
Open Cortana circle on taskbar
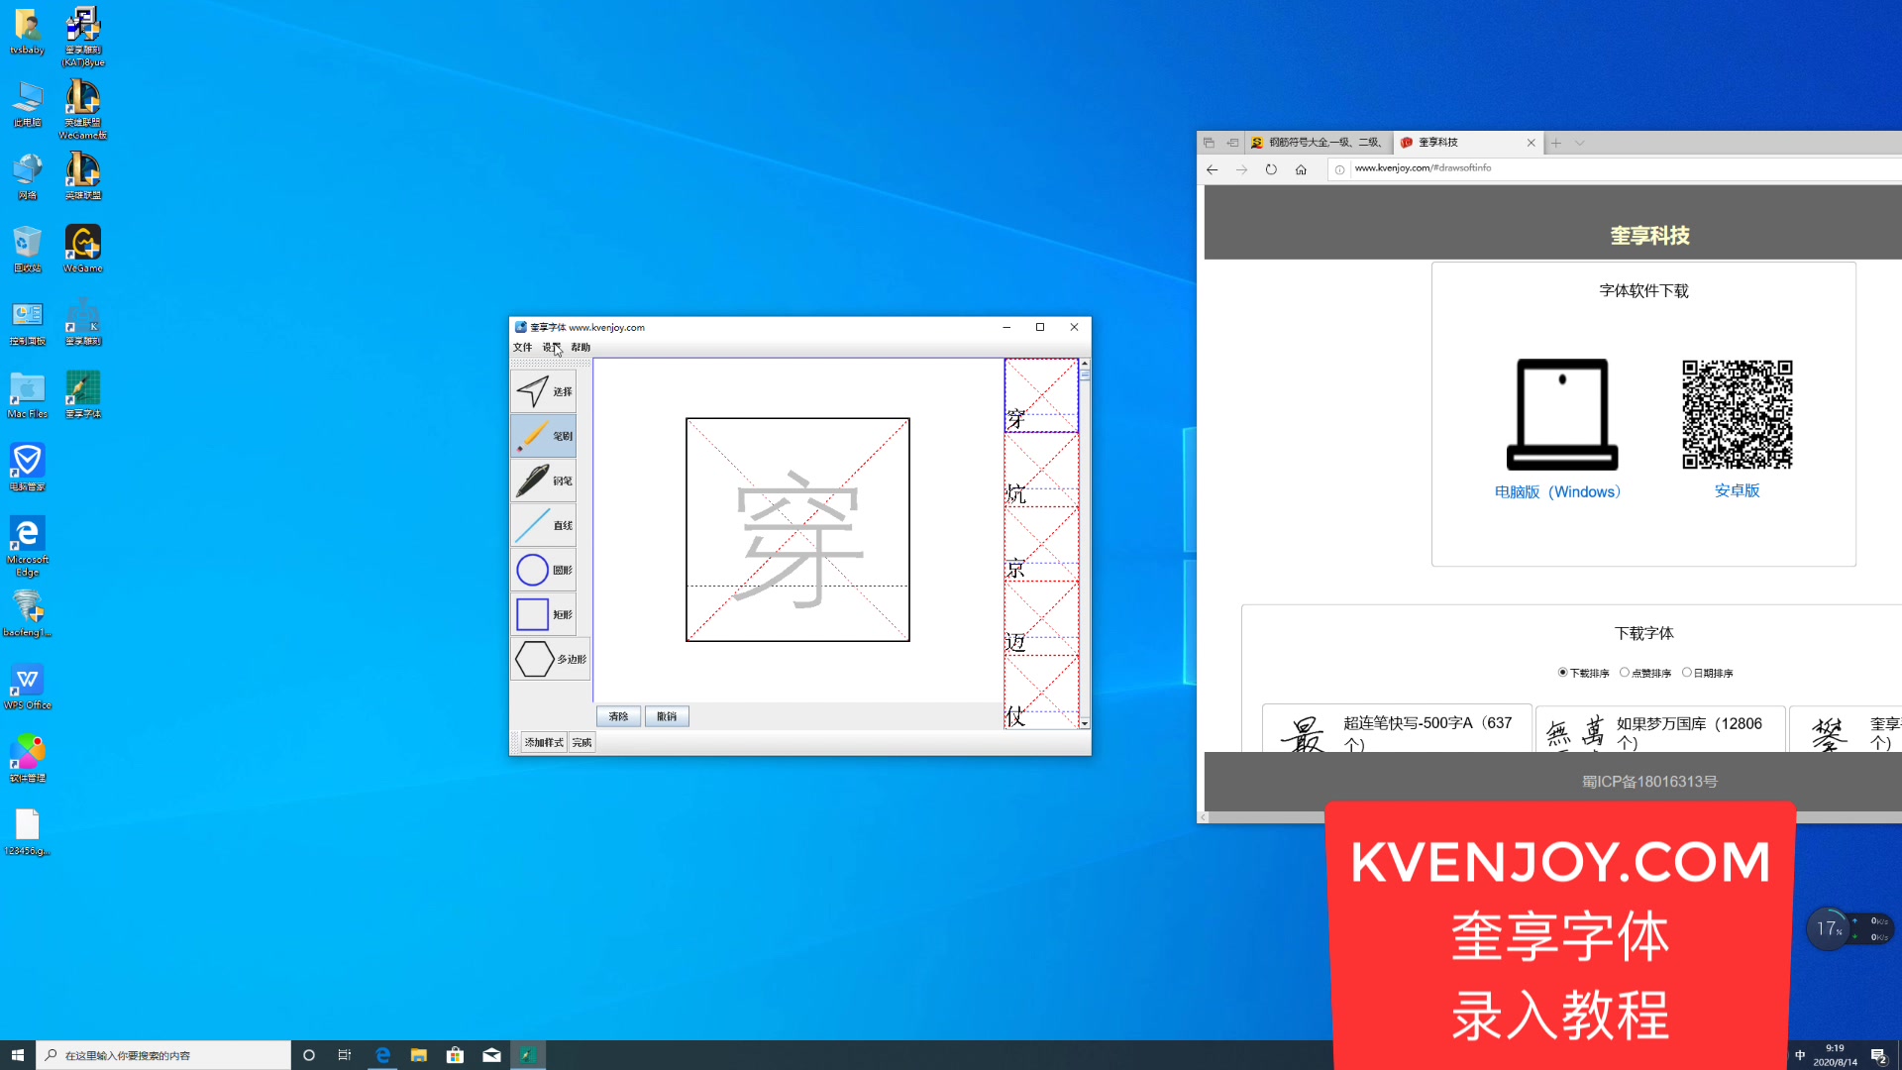tap(309, 1055)
